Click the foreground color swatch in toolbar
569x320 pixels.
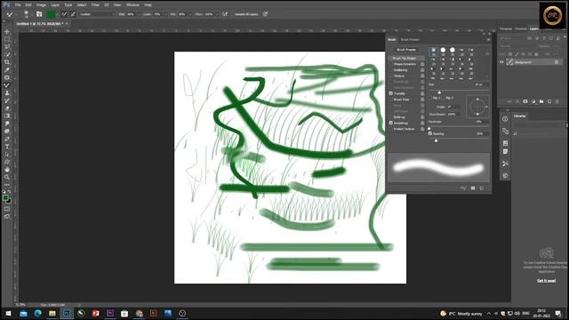coord(5,198)
